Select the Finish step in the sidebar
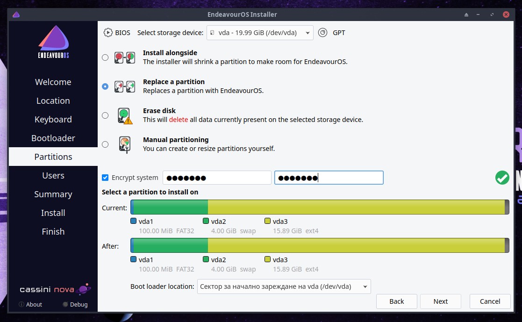Image resolution: width=522 pixels, height=322 pixels. coord(53,231)
